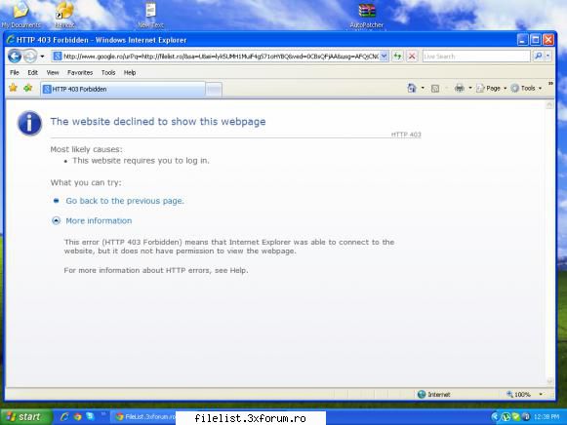
Task: Click the Print icon
Action: point(460,88)
